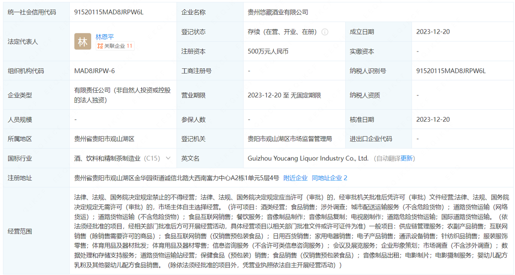Click the 经营范围 label
The height and width of the screenshot is (275, 515).
coord(20,231)
